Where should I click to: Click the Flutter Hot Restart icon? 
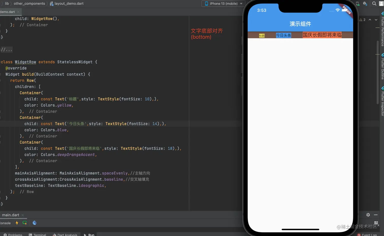point(25,223)
